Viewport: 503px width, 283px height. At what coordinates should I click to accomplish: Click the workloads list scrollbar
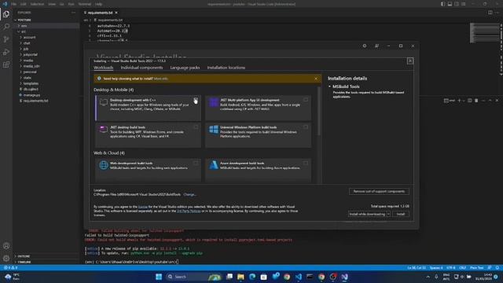coord(318,111)
